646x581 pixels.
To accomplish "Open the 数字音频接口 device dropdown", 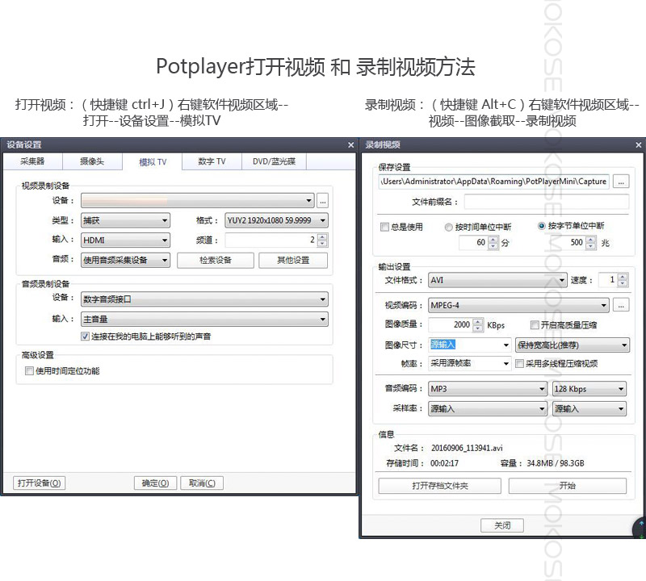I will pos(204,299).
